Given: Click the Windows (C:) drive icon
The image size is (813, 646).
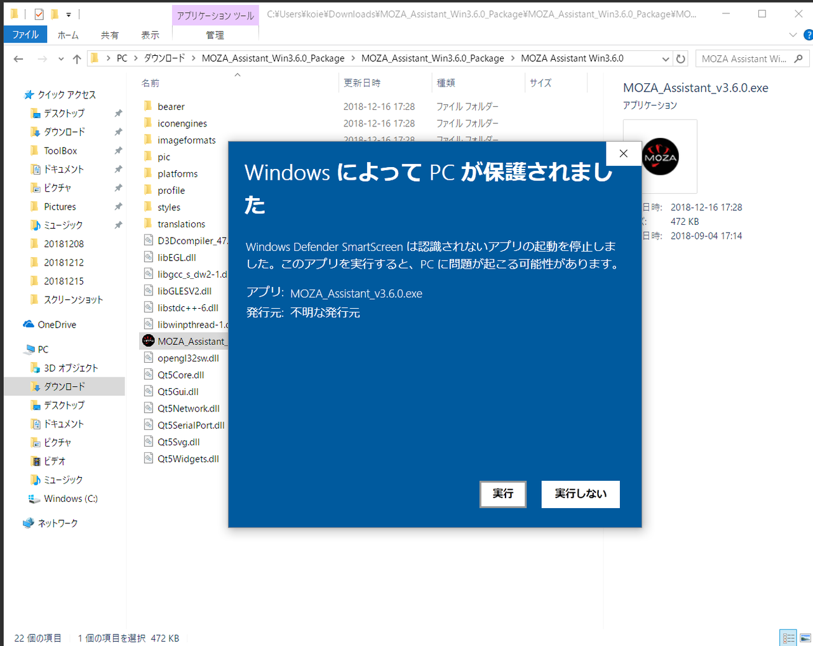Looking at the screenshot, I should tap(34, 499).
